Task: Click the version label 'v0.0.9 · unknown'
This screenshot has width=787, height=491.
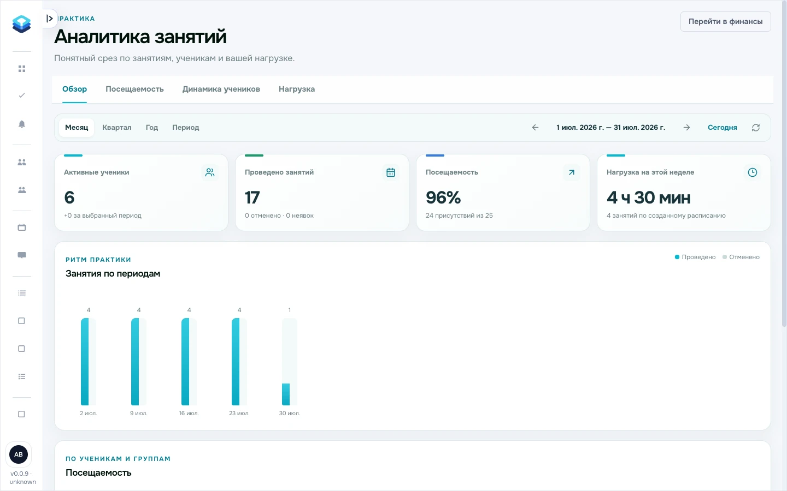Action: point(23,477)
